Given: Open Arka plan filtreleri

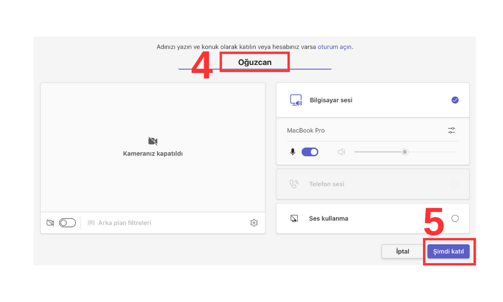Looking at the screenshot, I should pyautogui.click(x=124, y=223).
